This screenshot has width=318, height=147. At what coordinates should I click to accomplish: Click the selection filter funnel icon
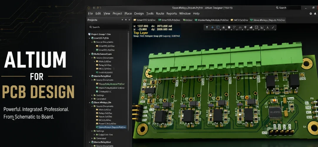207,27
